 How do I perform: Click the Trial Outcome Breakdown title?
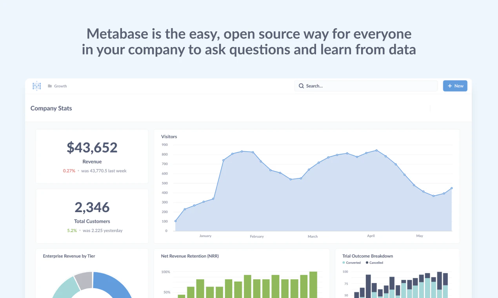click(367, 256)
